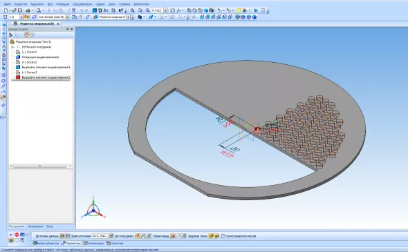Expand the Начало координат tree node

click(x=12, y=47)
